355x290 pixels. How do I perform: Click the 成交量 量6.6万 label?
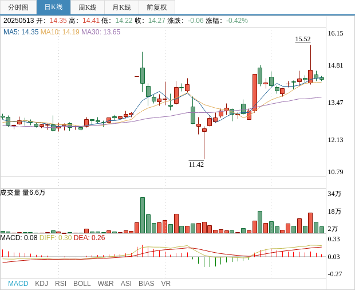23,193
